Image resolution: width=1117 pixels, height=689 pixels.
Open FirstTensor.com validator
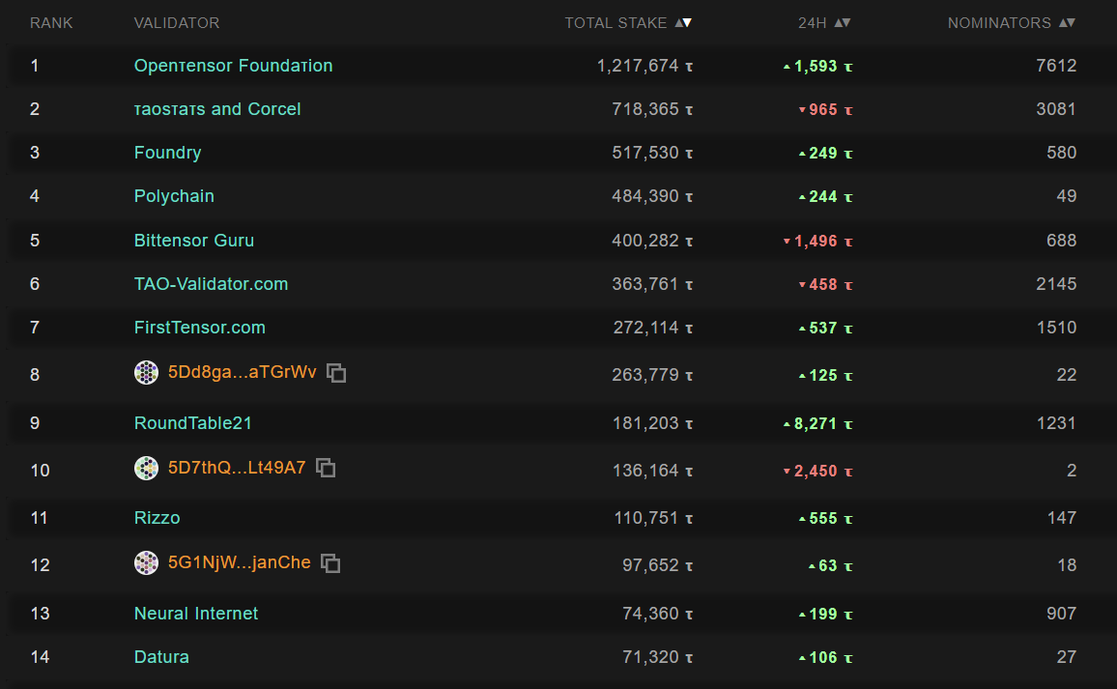(199, 328)
